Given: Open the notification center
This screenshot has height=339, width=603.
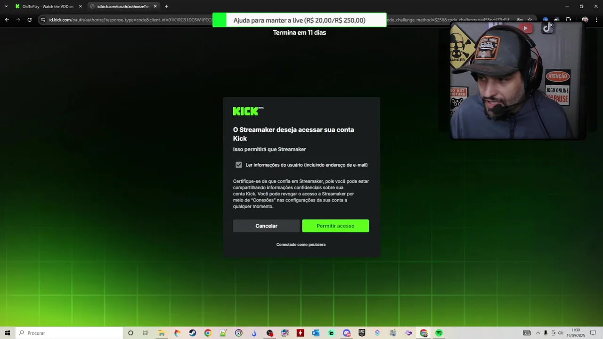Looking at the screenshot, I should (x=593, y=333).
